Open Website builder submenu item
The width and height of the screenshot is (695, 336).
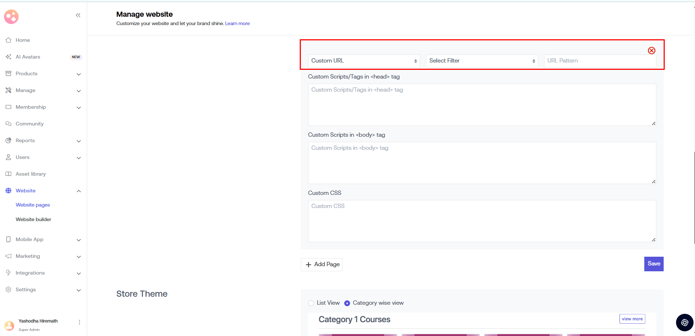pos(34,220)
